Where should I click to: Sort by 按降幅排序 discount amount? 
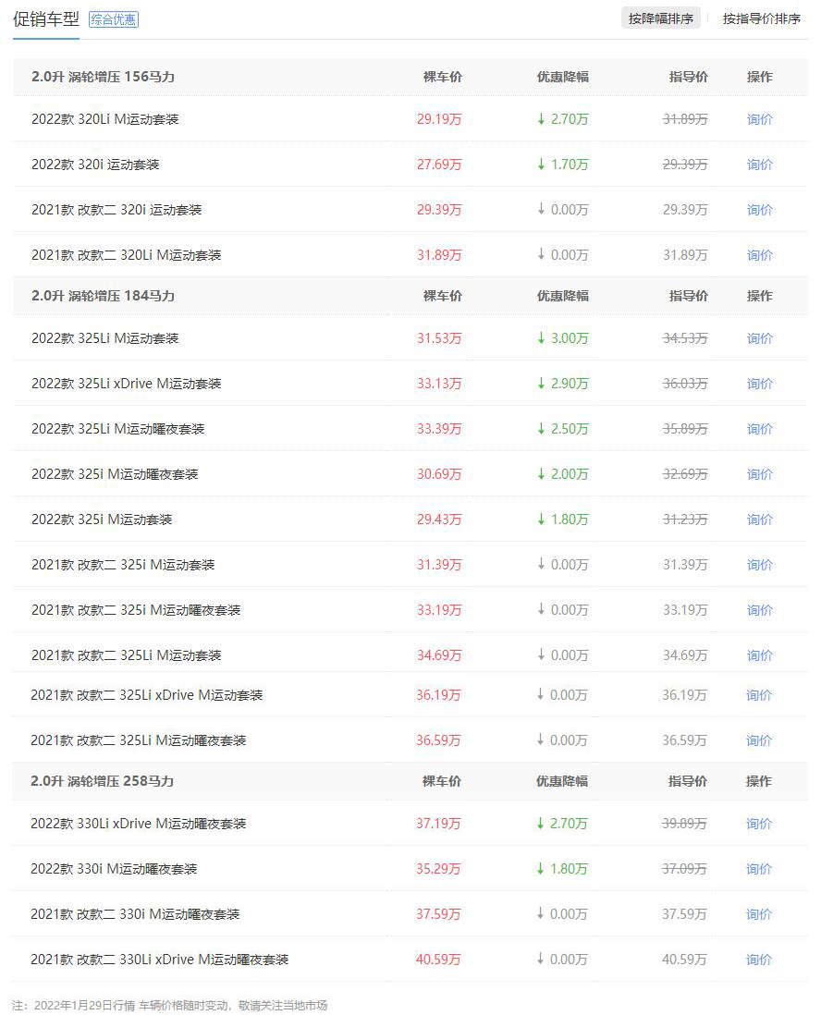tap(660, 18)
